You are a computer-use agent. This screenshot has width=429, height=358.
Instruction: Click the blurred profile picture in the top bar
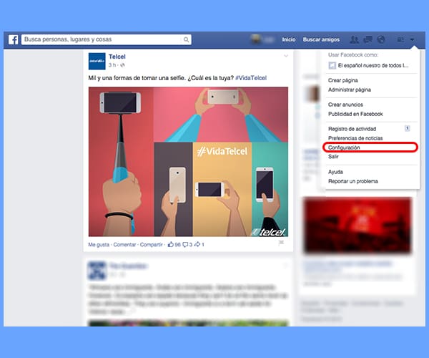[256, 39]
